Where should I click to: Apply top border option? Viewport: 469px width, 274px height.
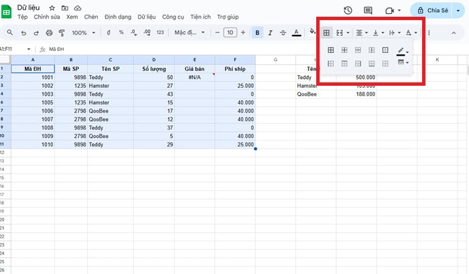pos(344,64)
